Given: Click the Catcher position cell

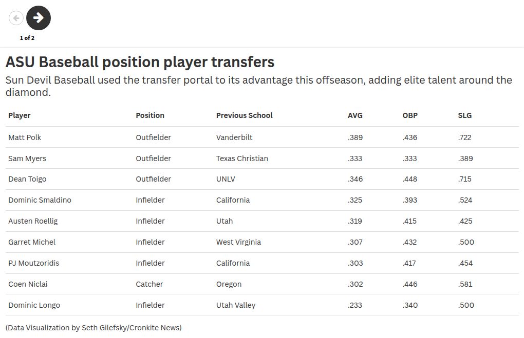Looking at the screenshot, I should 149,284.
